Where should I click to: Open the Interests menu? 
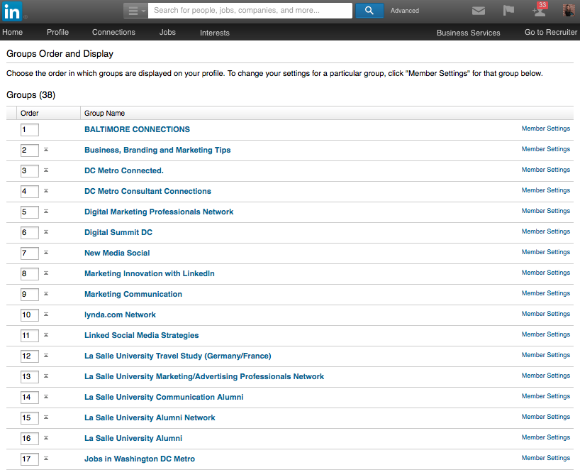point(214,33)
